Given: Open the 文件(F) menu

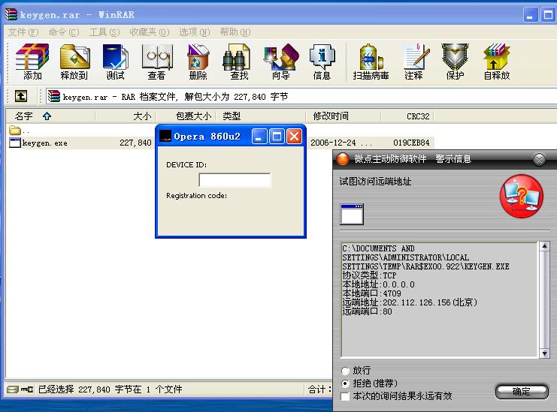Looking at the screenshot, I should pos(23,32).
